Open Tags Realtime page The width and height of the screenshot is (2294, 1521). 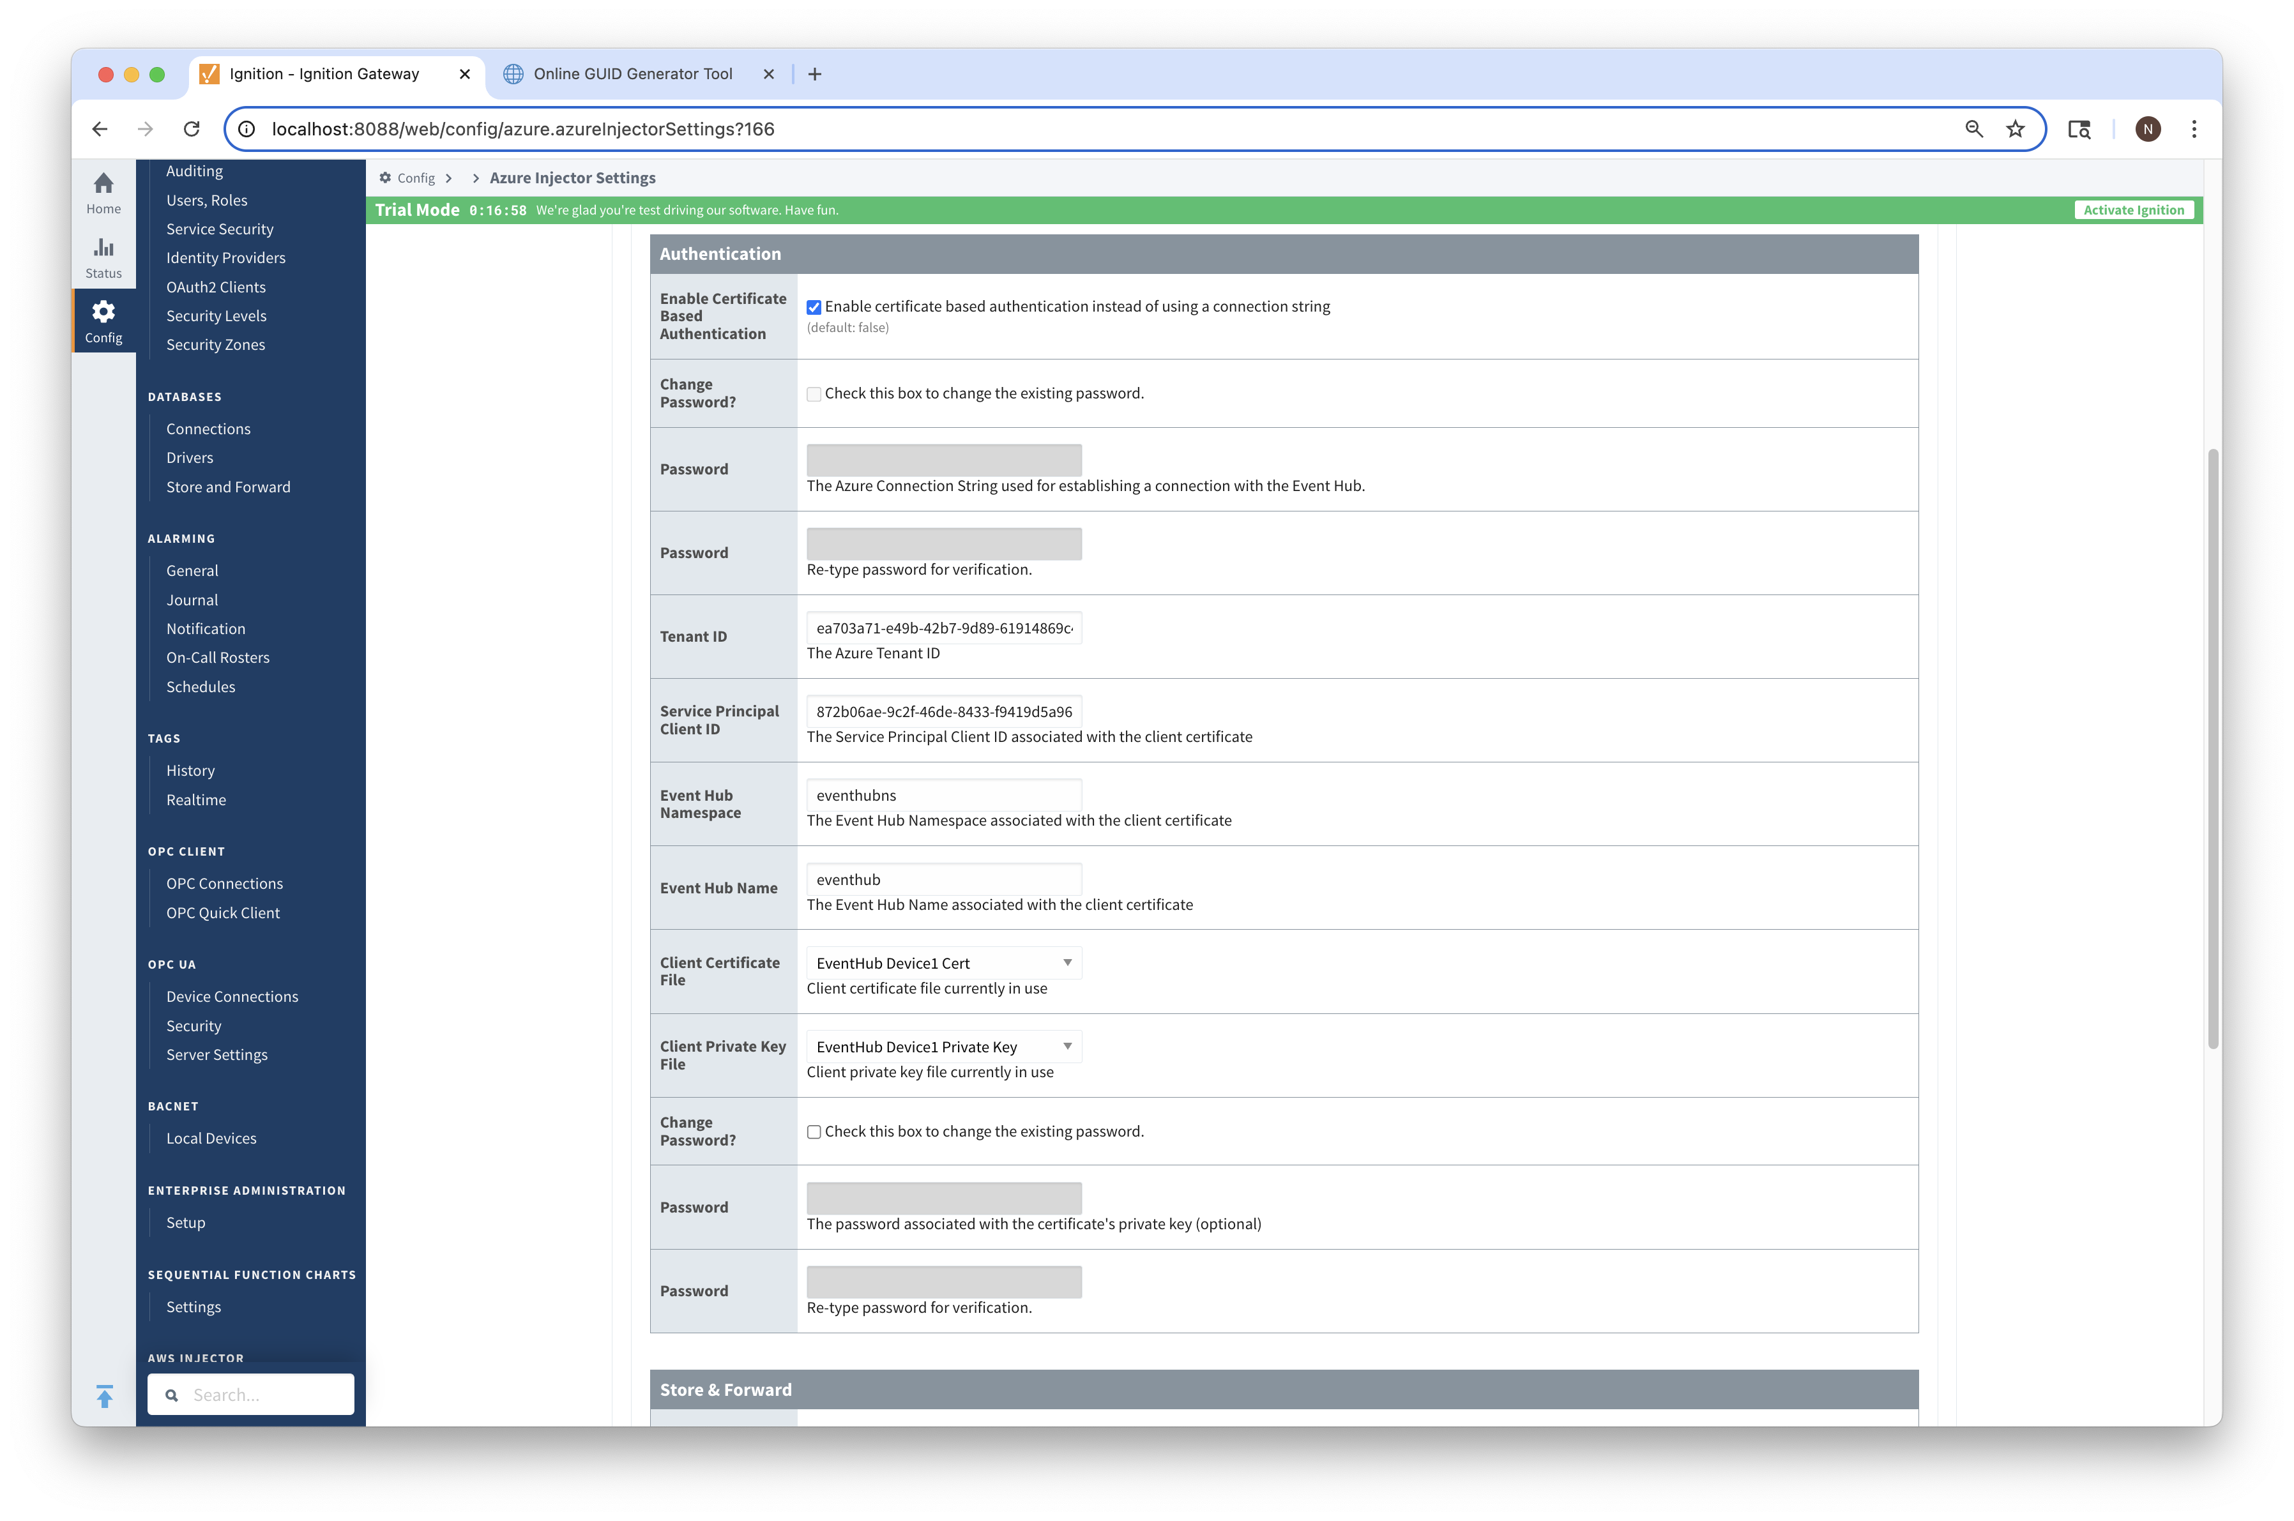196,800
